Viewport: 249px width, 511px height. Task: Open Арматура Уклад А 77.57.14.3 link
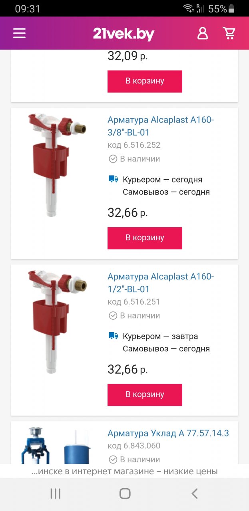click(x=168, y=433)
